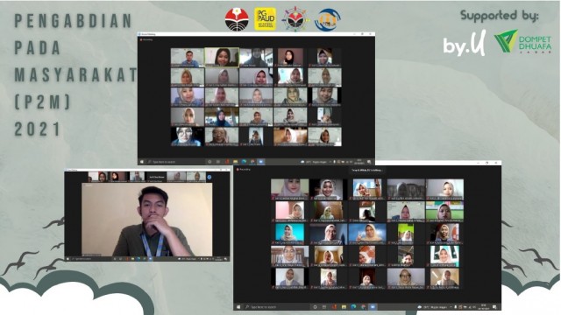Open File Explorer in bottom-right window taskbar
Viewport: 561px width, 315px height.
pyautogui.click(x=344, y=307)
